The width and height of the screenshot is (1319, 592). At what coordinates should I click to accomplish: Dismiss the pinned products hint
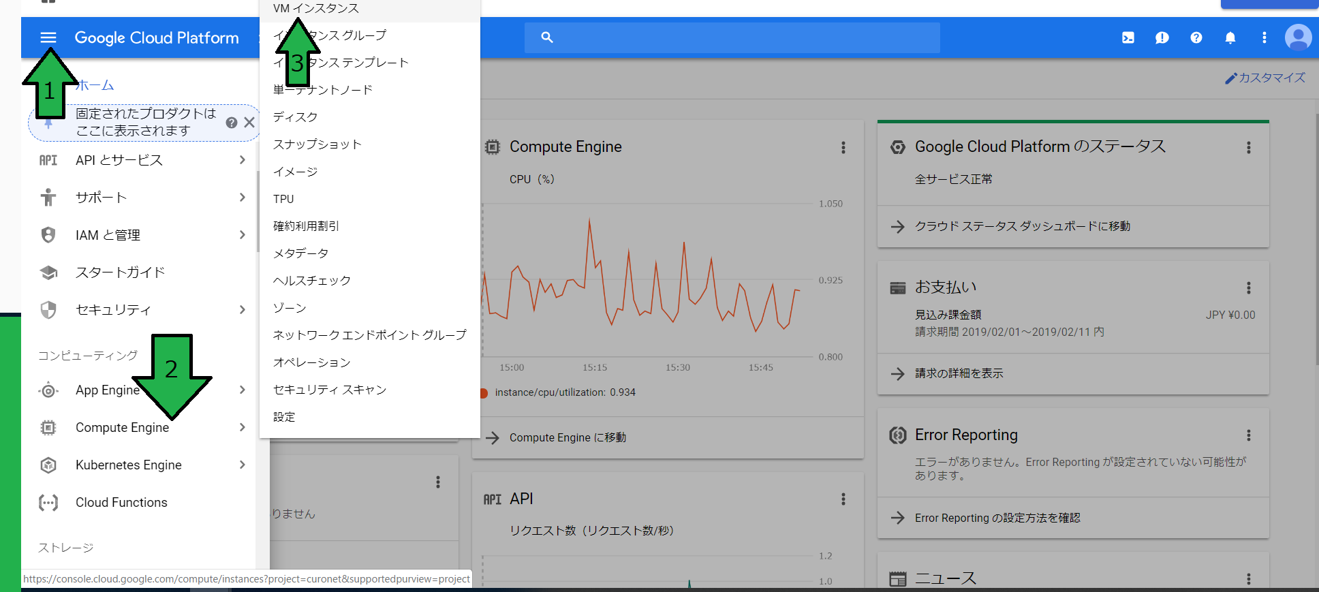click(x=249, y=123)
